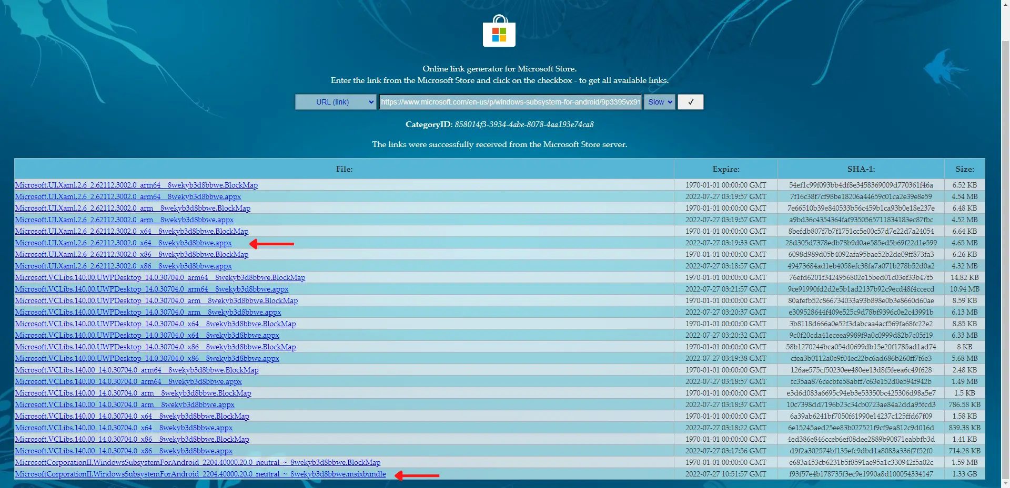
Task: Expand the Slow ring dropdown
Action: (x=659, y=102)
